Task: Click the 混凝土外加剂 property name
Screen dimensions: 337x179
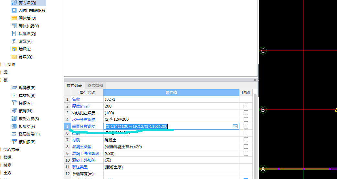Action: click(84, 160)
